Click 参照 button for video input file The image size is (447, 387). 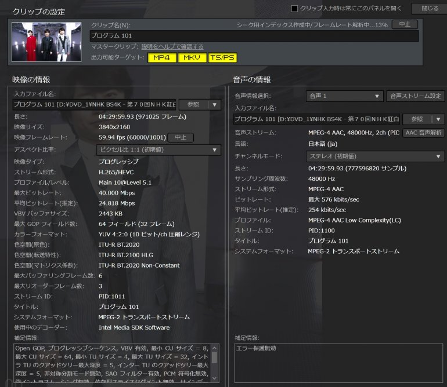(x=193, y=105)
